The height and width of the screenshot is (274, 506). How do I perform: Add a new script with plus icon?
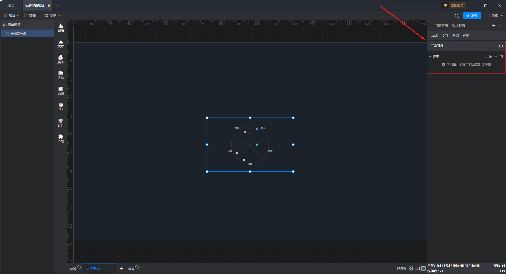tap(496, 56)
